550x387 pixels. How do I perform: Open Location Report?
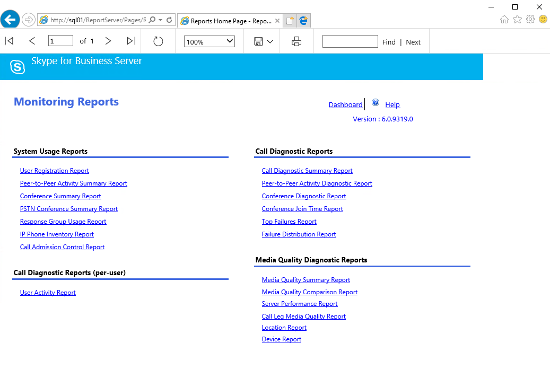tap(284, 328)
